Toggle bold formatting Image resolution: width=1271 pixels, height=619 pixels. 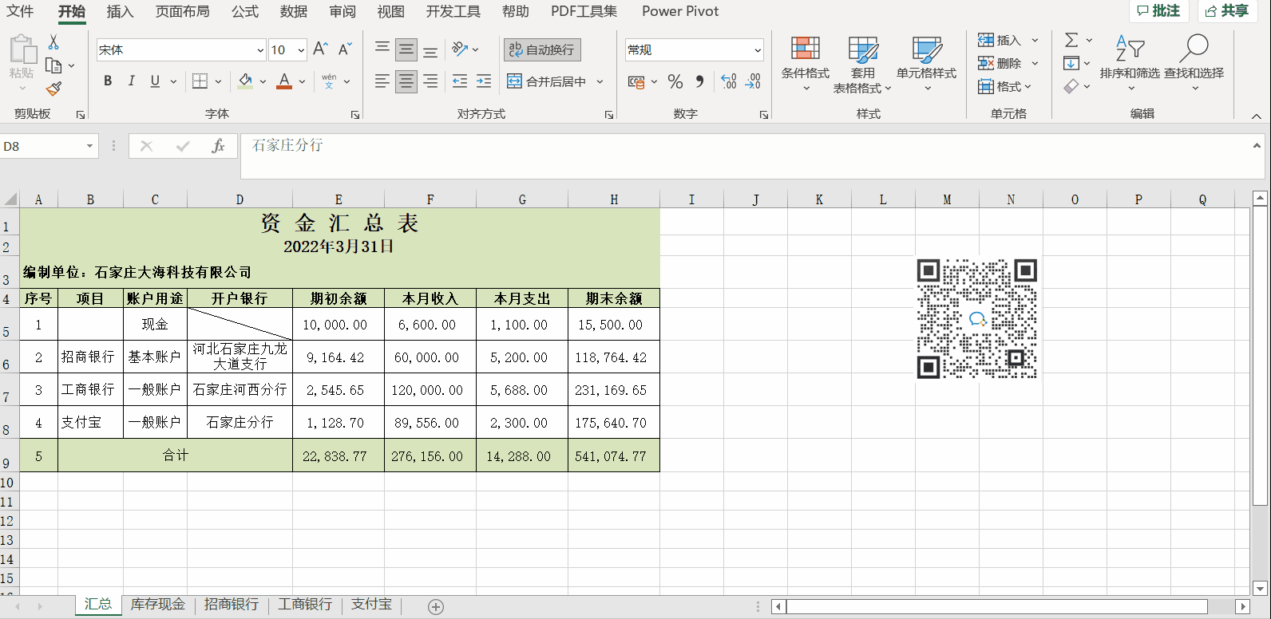point(108,81)
